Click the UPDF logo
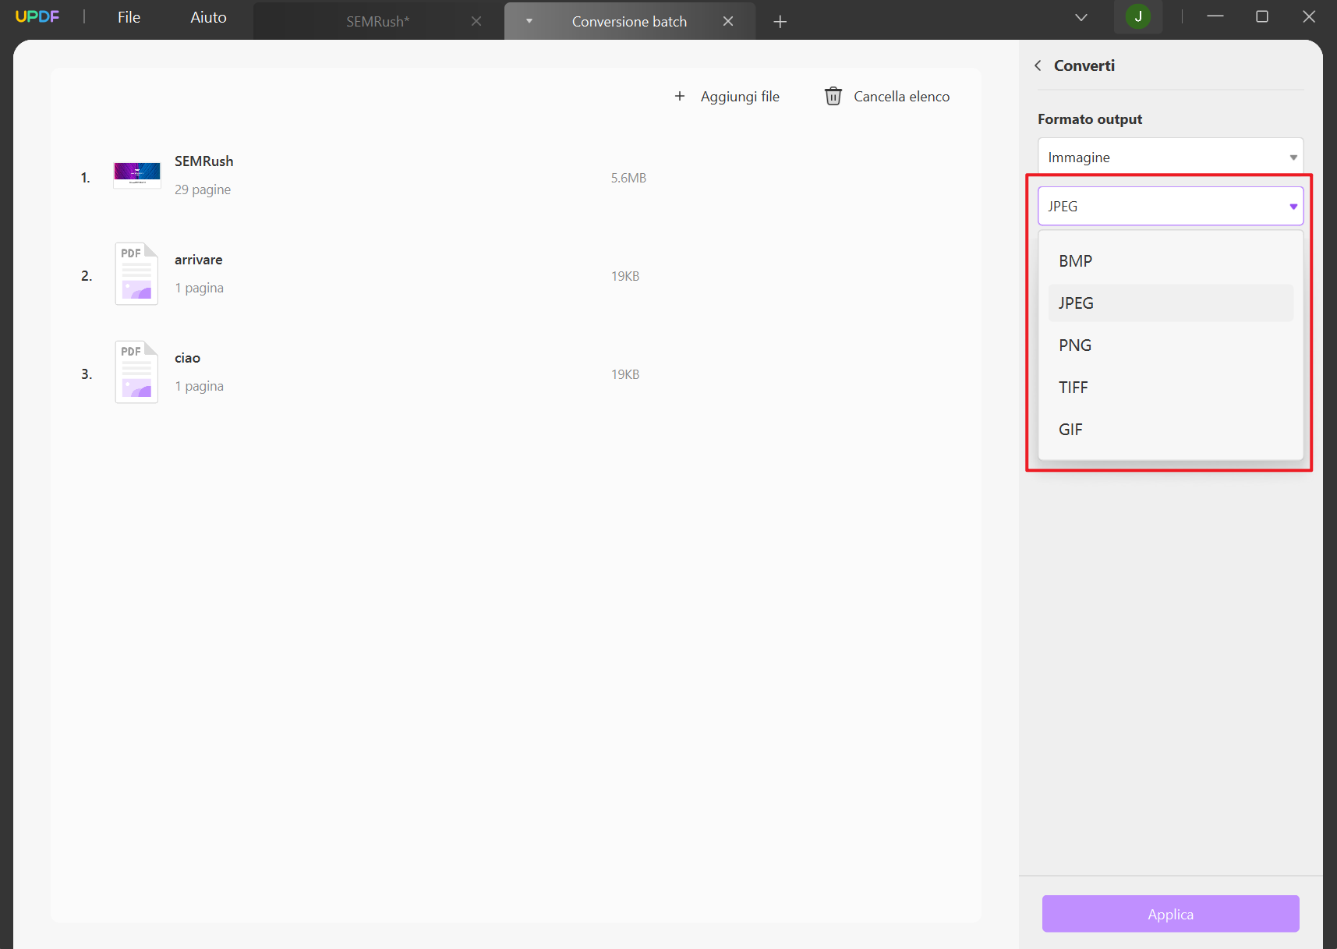The width and height of the screenshot is (1337, 949). (37, 17)
